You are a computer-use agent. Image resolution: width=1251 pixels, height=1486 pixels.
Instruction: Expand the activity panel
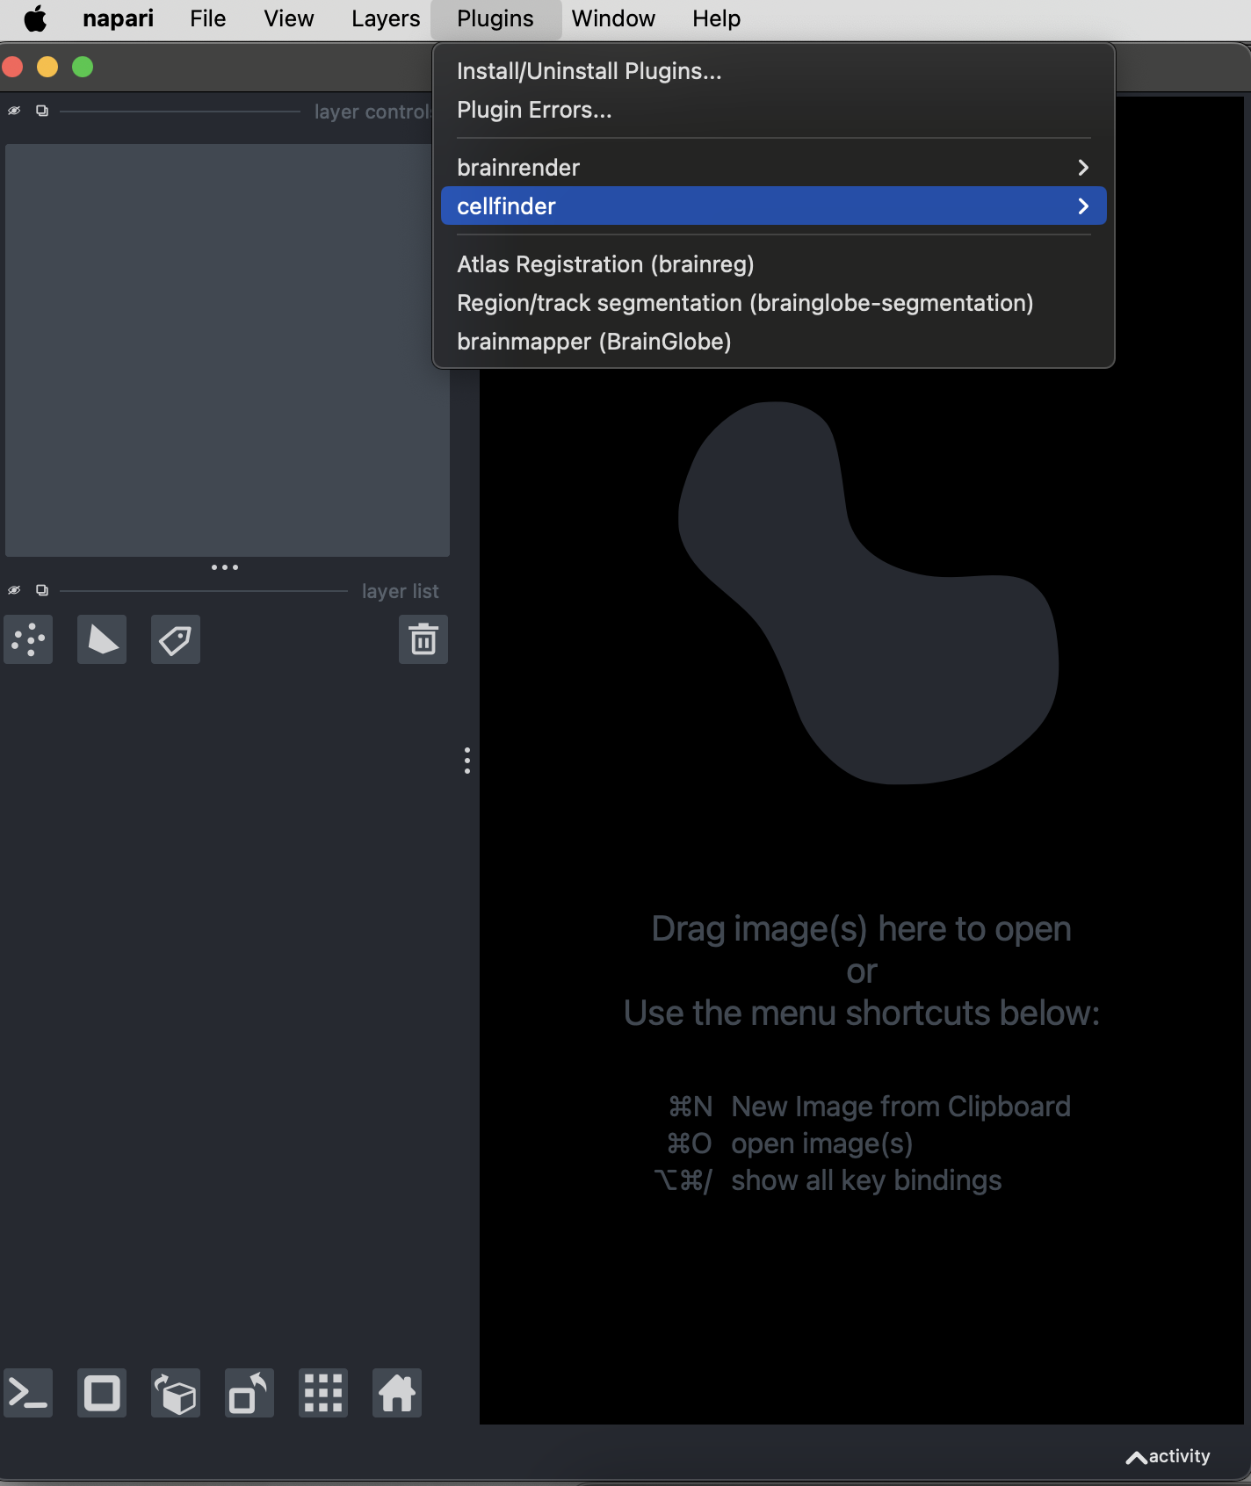[x=1168, y=1456]
